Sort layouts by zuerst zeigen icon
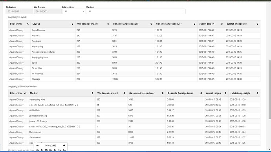The image size is (271, 152). point(222,24)
